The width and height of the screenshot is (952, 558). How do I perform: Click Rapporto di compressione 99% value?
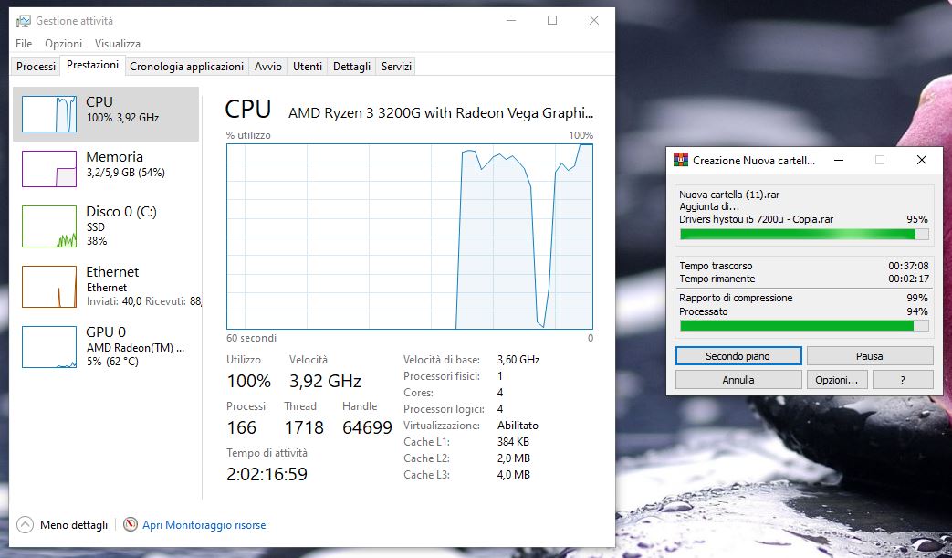click(917, 298)
